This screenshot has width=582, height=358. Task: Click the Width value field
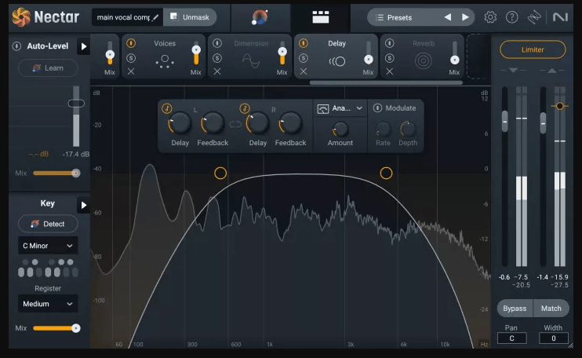coord(553,338)
